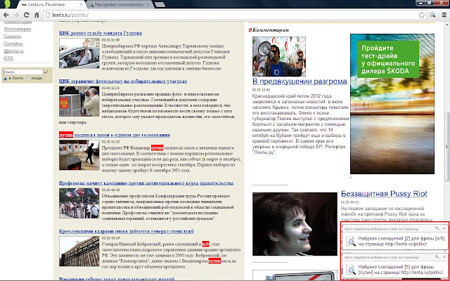
Task: Click the megaphone protester photo
Action: [x=279, y=56]
